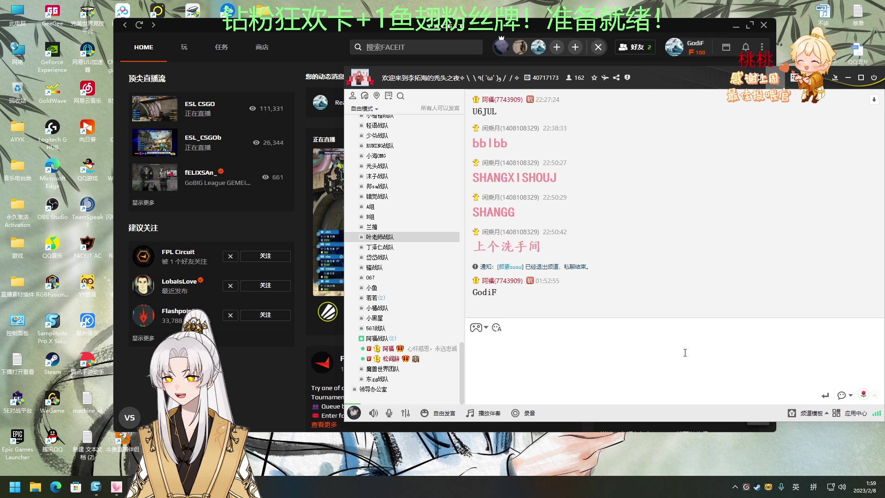Select user 松间辞 in channel list
Image resolution: width=885 pixels, height=498 pixels.
391,359
